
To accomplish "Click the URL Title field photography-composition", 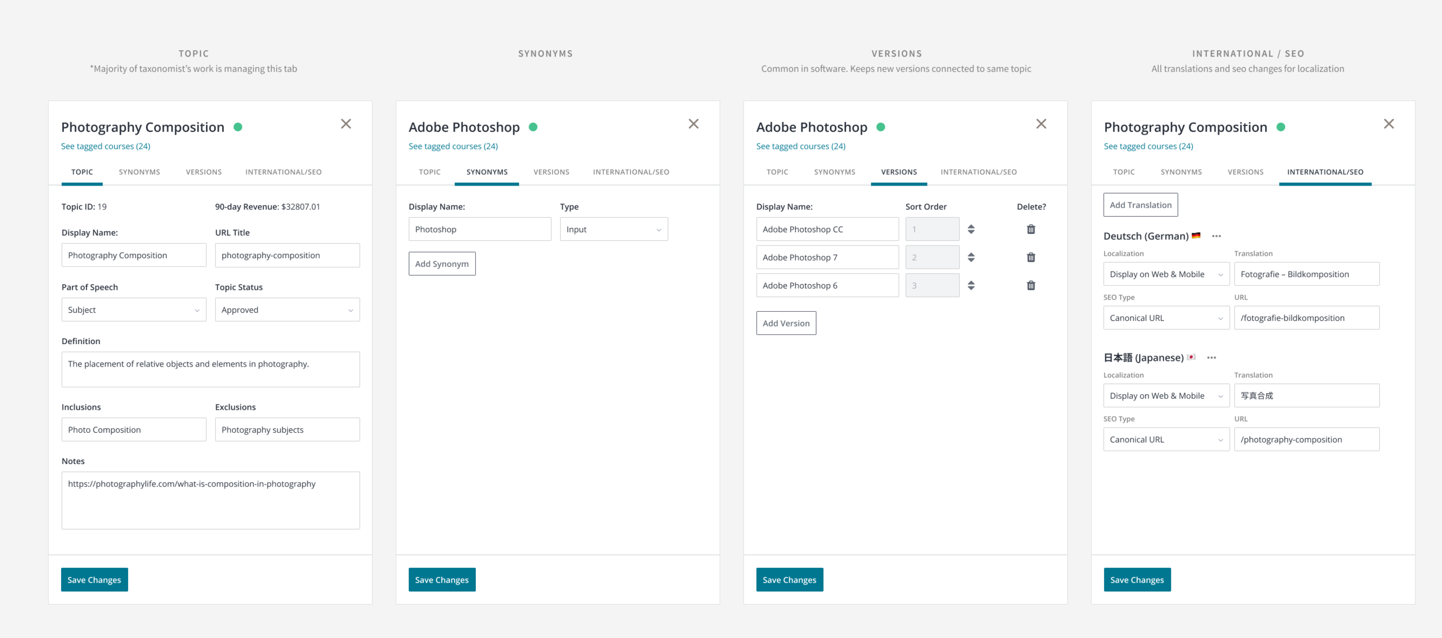I will (287, 255).
